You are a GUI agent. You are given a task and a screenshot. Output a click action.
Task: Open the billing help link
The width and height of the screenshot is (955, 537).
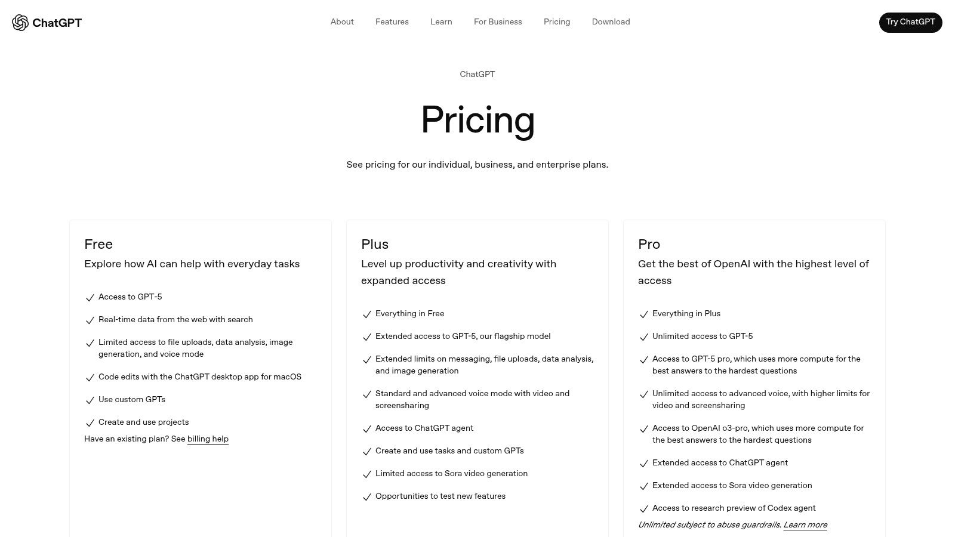208,439
